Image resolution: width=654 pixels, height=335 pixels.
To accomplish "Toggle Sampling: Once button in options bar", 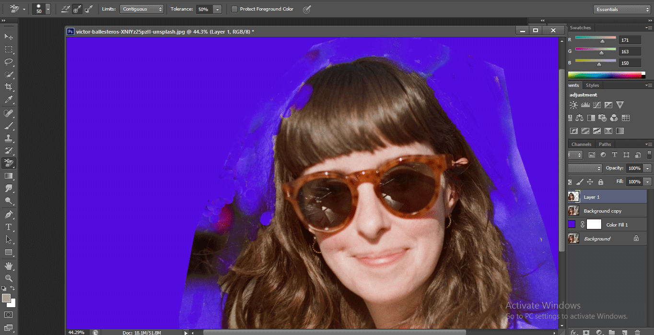I will pyautogui.click(x=77, y=9).
